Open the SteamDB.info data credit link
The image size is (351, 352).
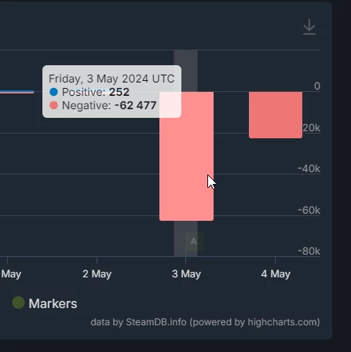[156, 322]
